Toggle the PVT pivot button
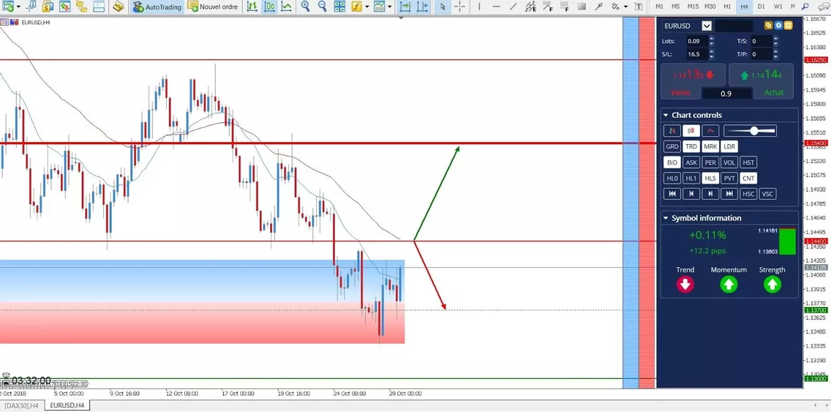Image resolution: width=831 pixels, height=412 pixels. [x=729, y=178]
